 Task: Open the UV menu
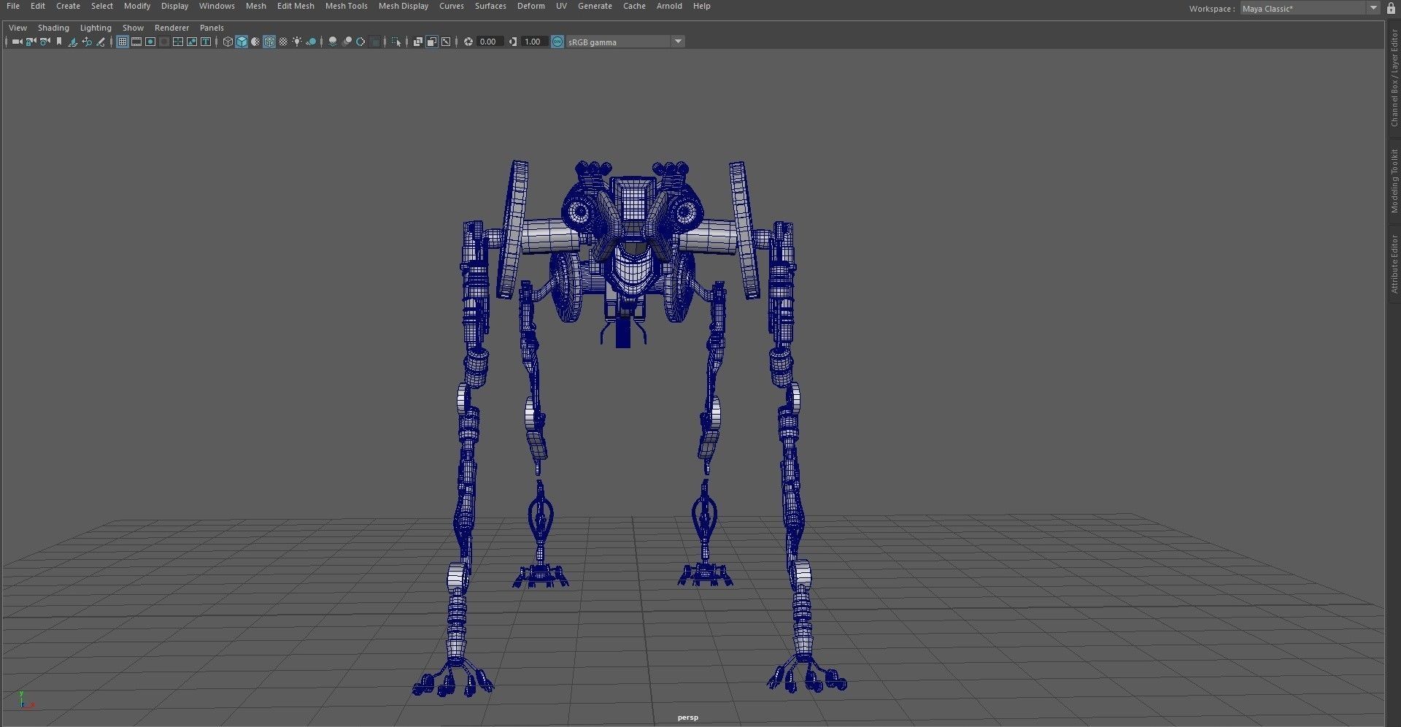561,6
